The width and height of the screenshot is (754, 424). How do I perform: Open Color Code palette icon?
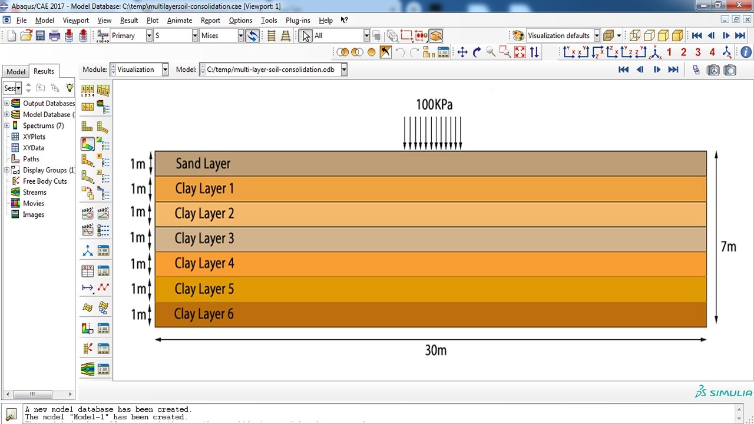click(518, 35)
